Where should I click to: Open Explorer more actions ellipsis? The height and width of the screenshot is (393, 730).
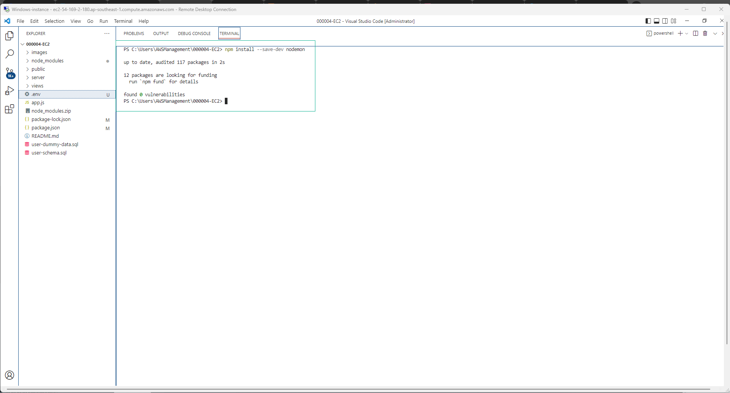tap(107, 33)
